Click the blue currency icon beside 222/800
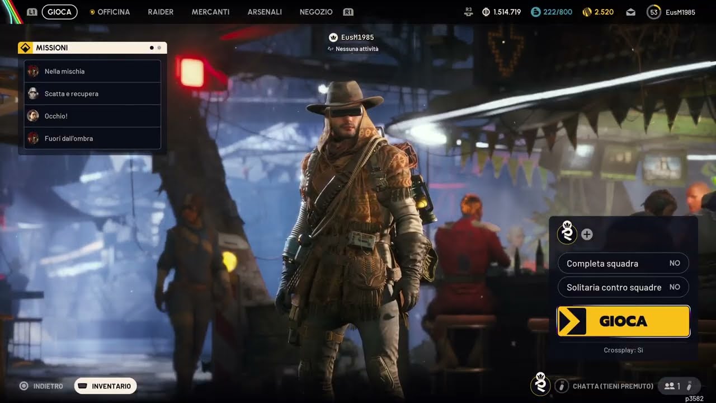Image resolution: width=716 pixels, height=403 pixels. (x=535, y=12)
